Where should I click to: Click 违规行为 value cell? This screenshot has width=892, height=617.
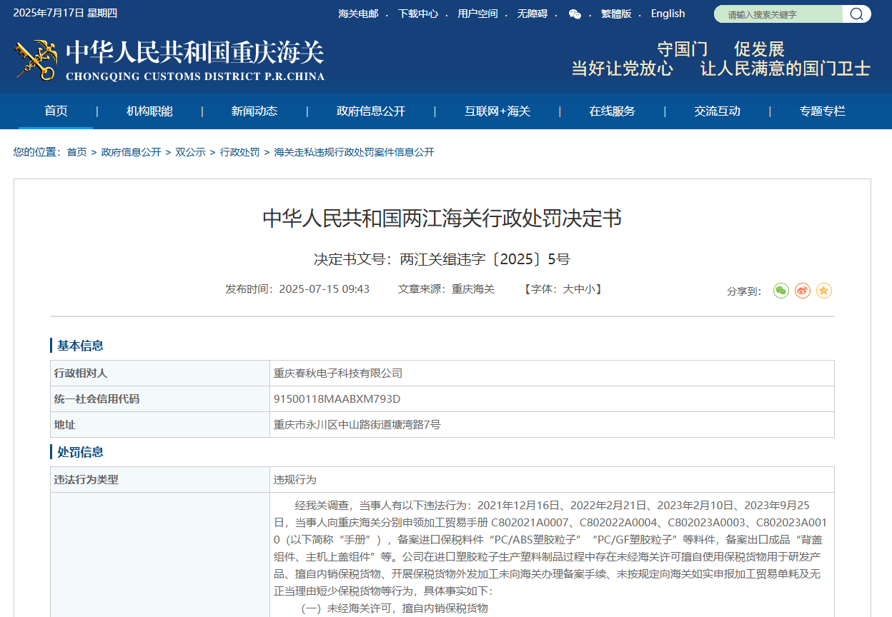552,480
